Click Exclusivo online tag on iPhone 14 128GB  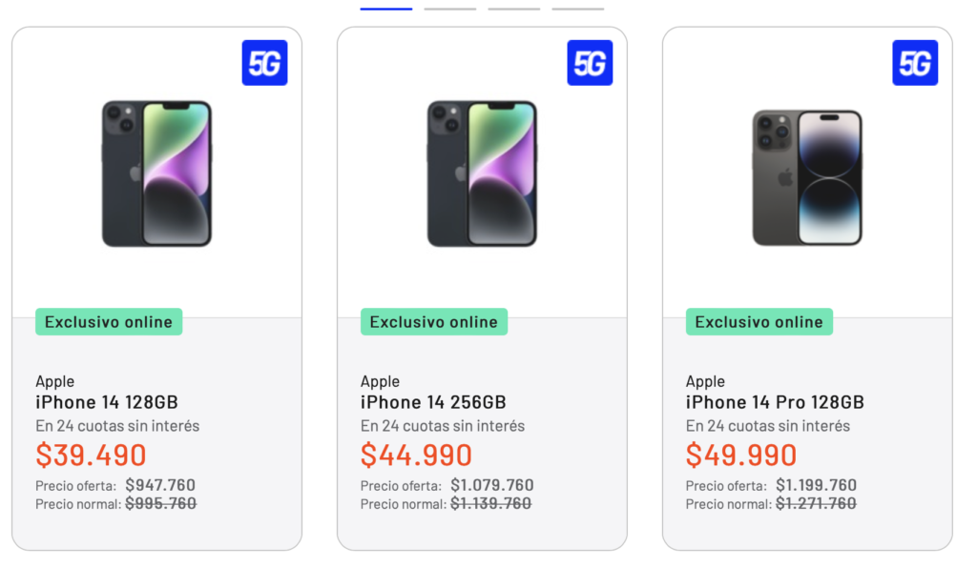109,322
